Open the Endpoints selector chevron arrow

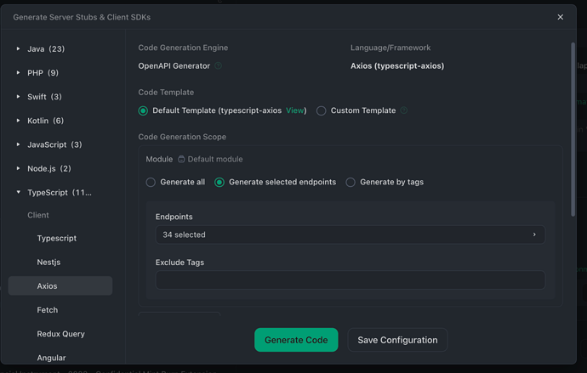[534, 235]
